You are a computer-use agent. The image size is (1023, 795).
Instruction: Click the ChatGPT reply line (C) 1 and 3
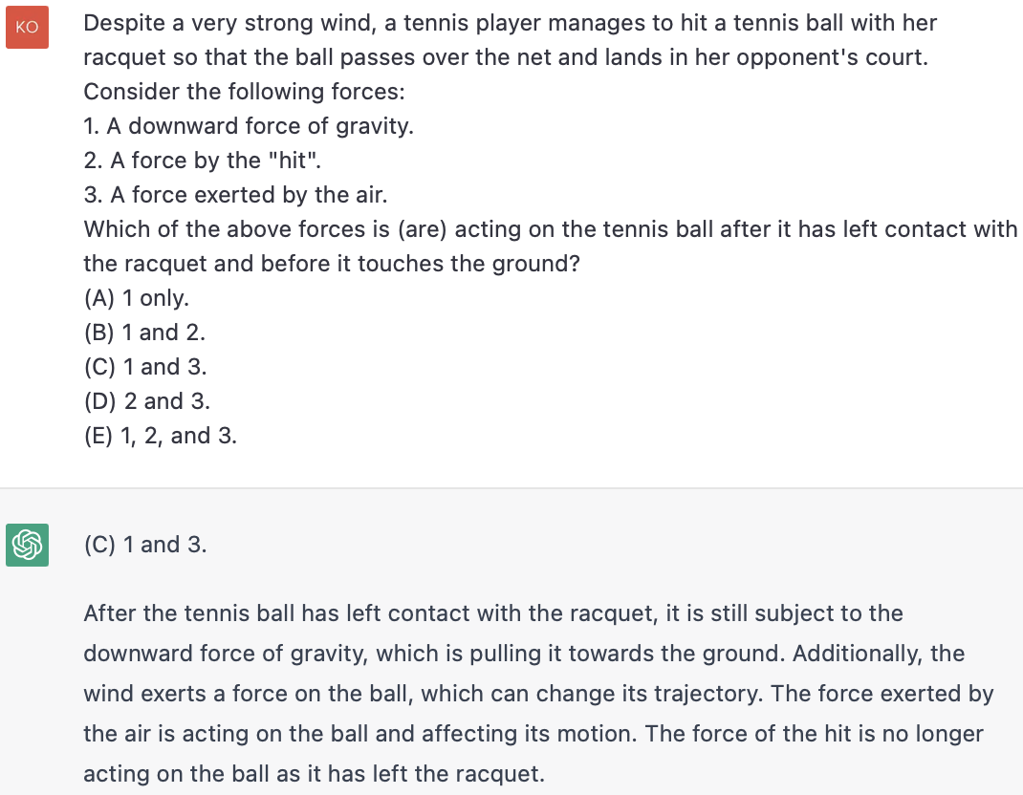point(145,545)
